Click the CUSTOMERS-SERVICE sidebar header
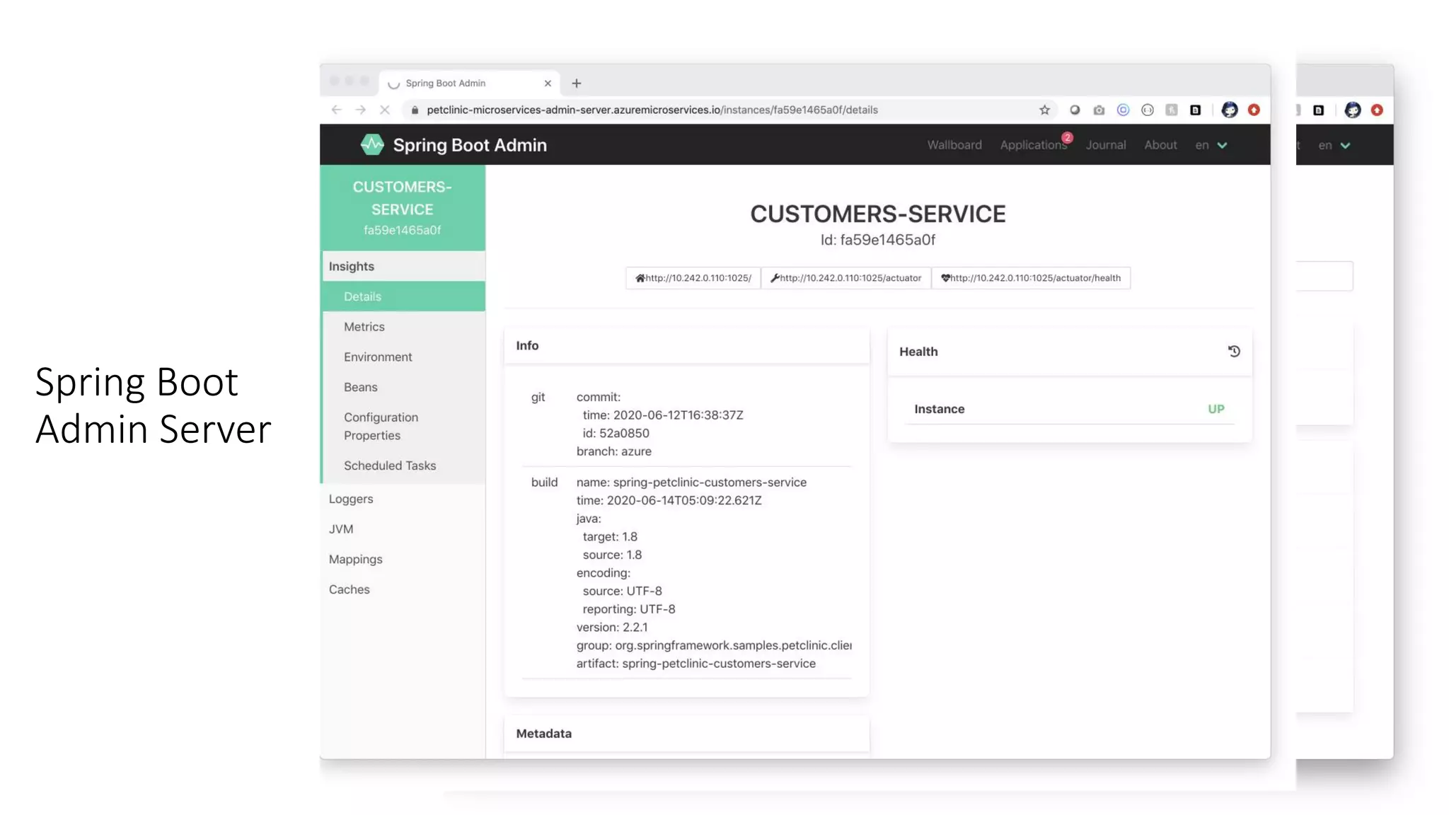The height and width of the screenshot is (815, 1449). coord(403,208)
